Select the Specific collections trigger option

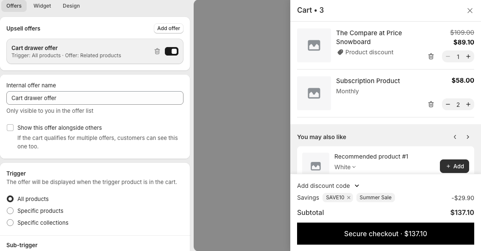tap(10, 223)
